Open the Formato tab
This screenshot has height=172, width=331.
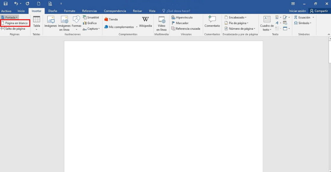pyautogui.click(x=70, y=11)
